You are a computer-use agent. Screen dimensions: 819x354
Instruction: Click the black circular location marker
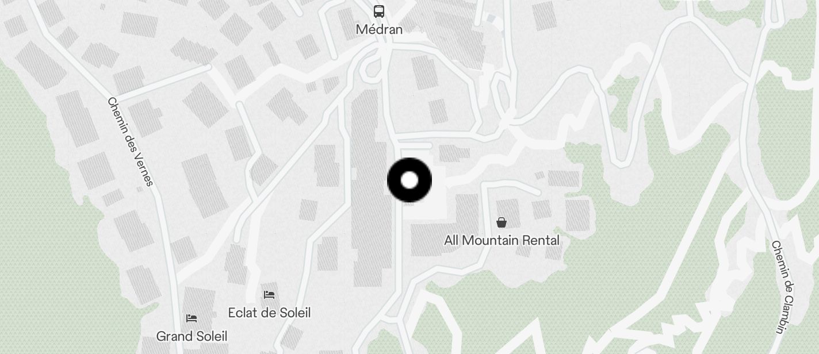click(409, 180)
